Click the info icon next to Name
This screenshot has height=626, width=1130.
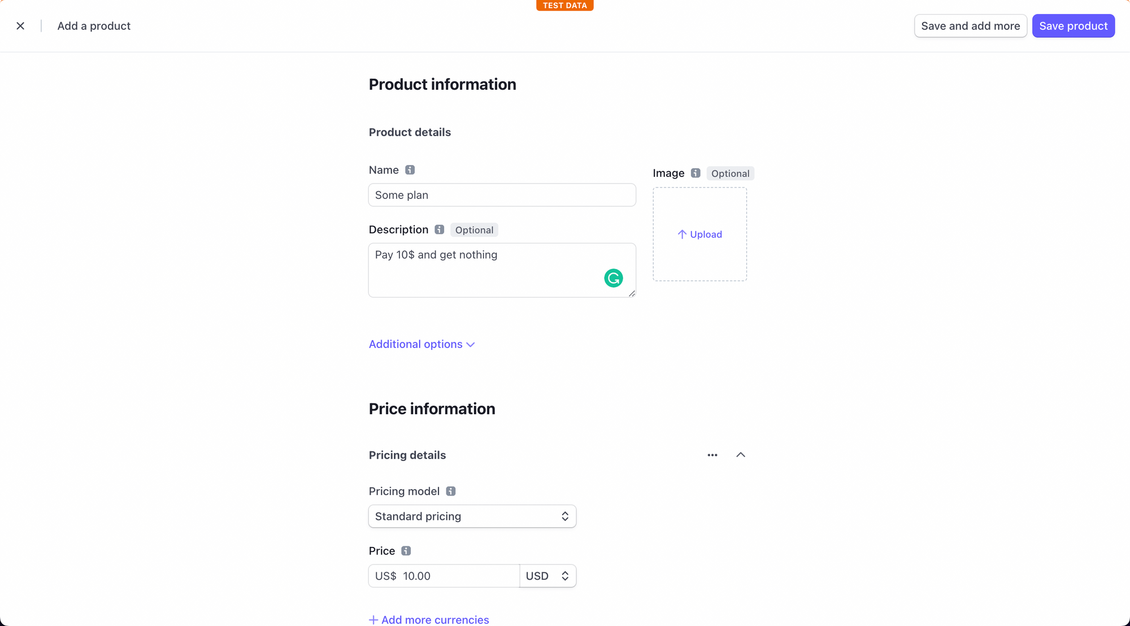tap(410, 169)
